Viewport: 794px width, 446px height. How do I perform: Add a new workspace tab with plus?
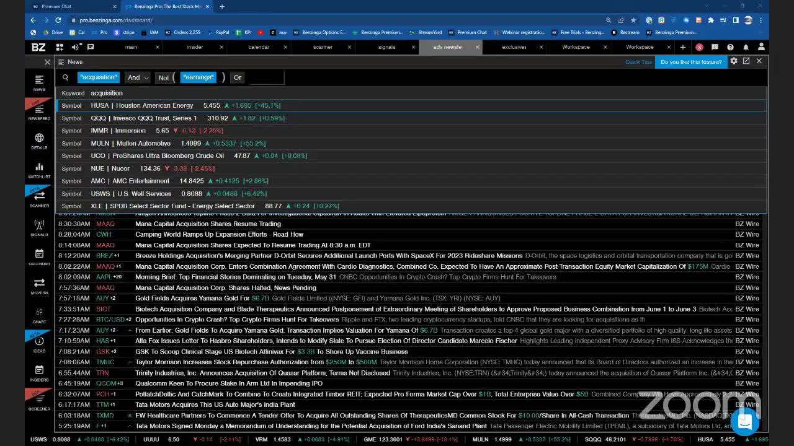point(683,47)
